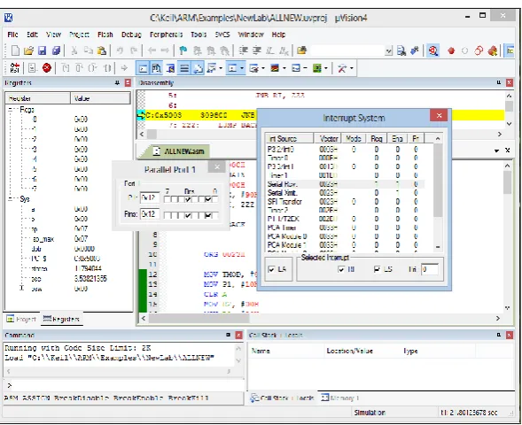This screenshot has width=522, height=425.
Task: Click the red Stop debug icon
Action: [x=47, y=68]
